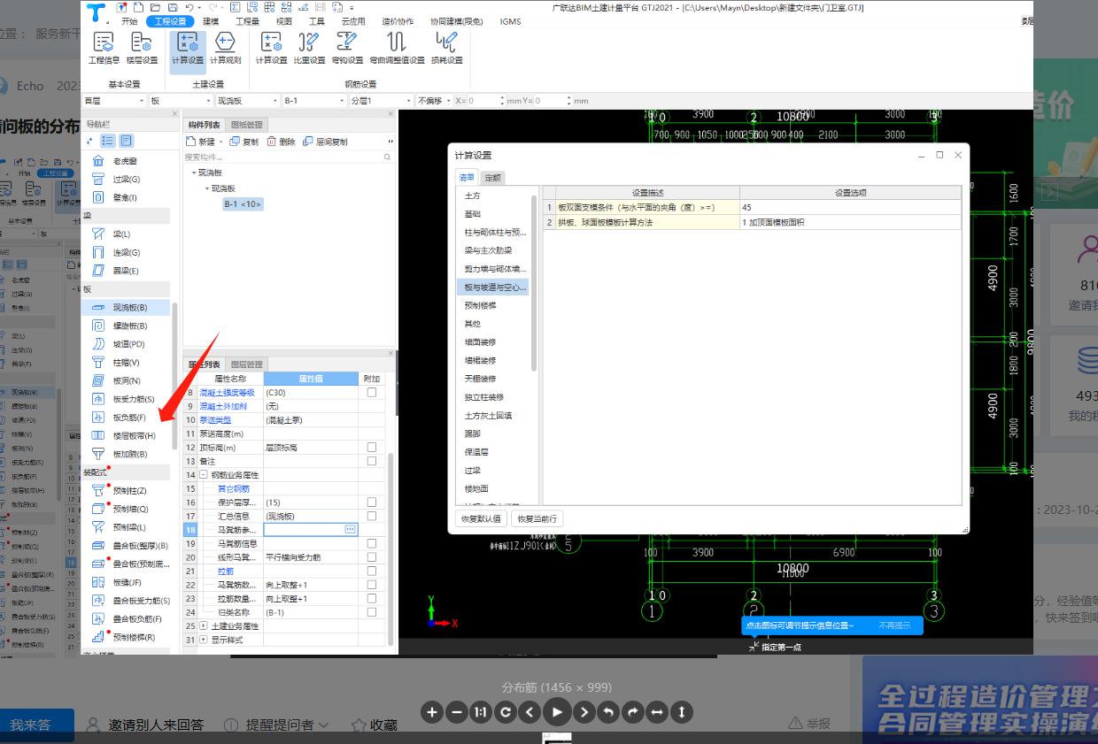Toggle 附加 checkbox for 混凝土强度等级
This screenshot has width=1098, height=744.
click(372, 392)
